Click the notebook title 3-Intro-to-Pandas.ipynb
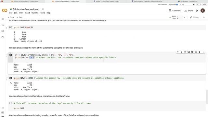 pyautogui.click(x=26, y=9)
